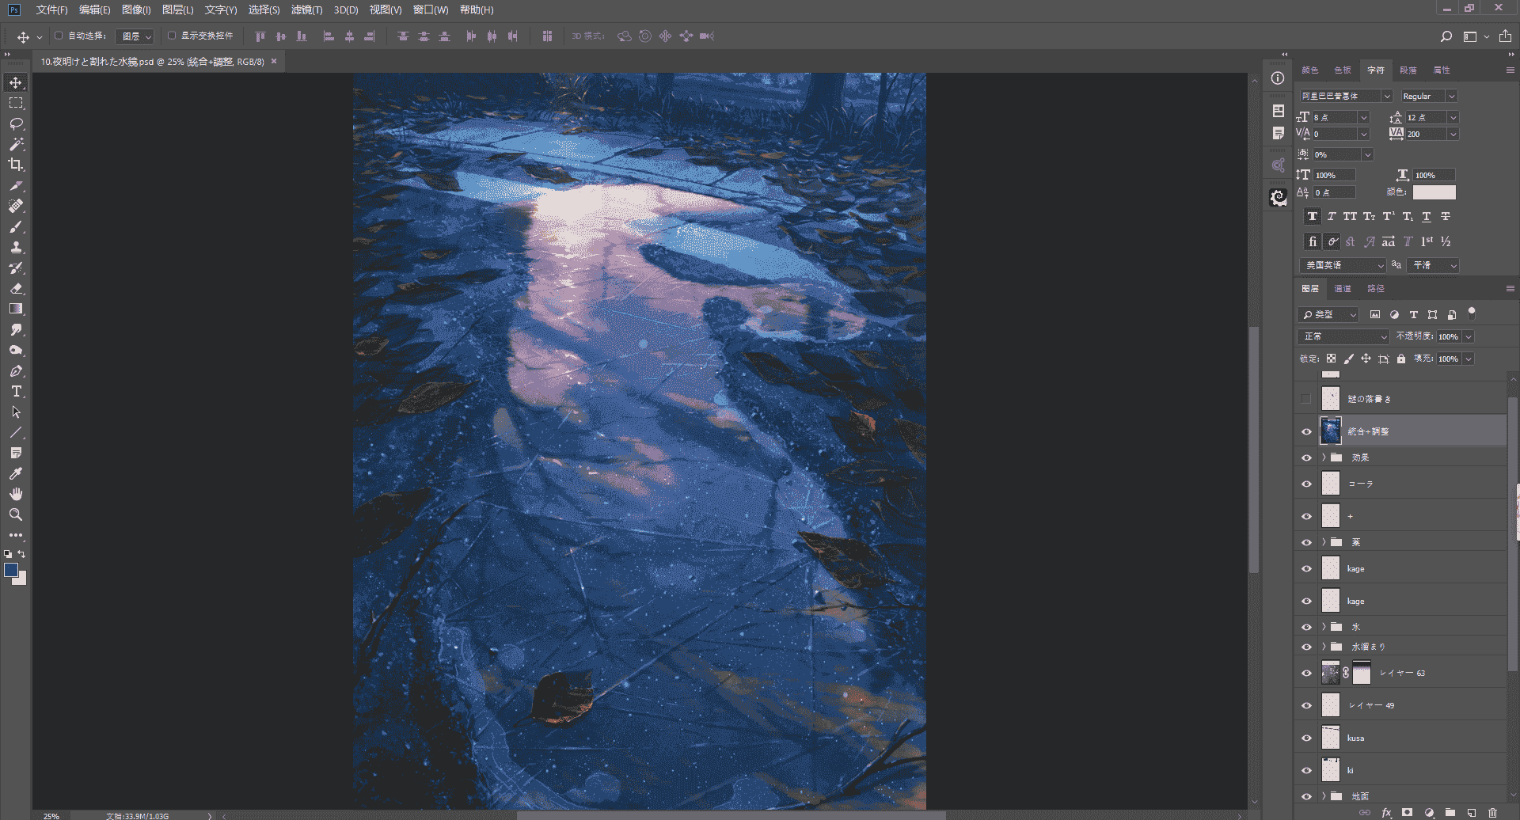
Task: Expand the 水溜まり layer group
Action: coord(1324,647)
